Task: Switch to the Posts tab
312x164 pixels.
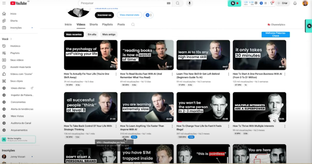Action: pos(121,24)
